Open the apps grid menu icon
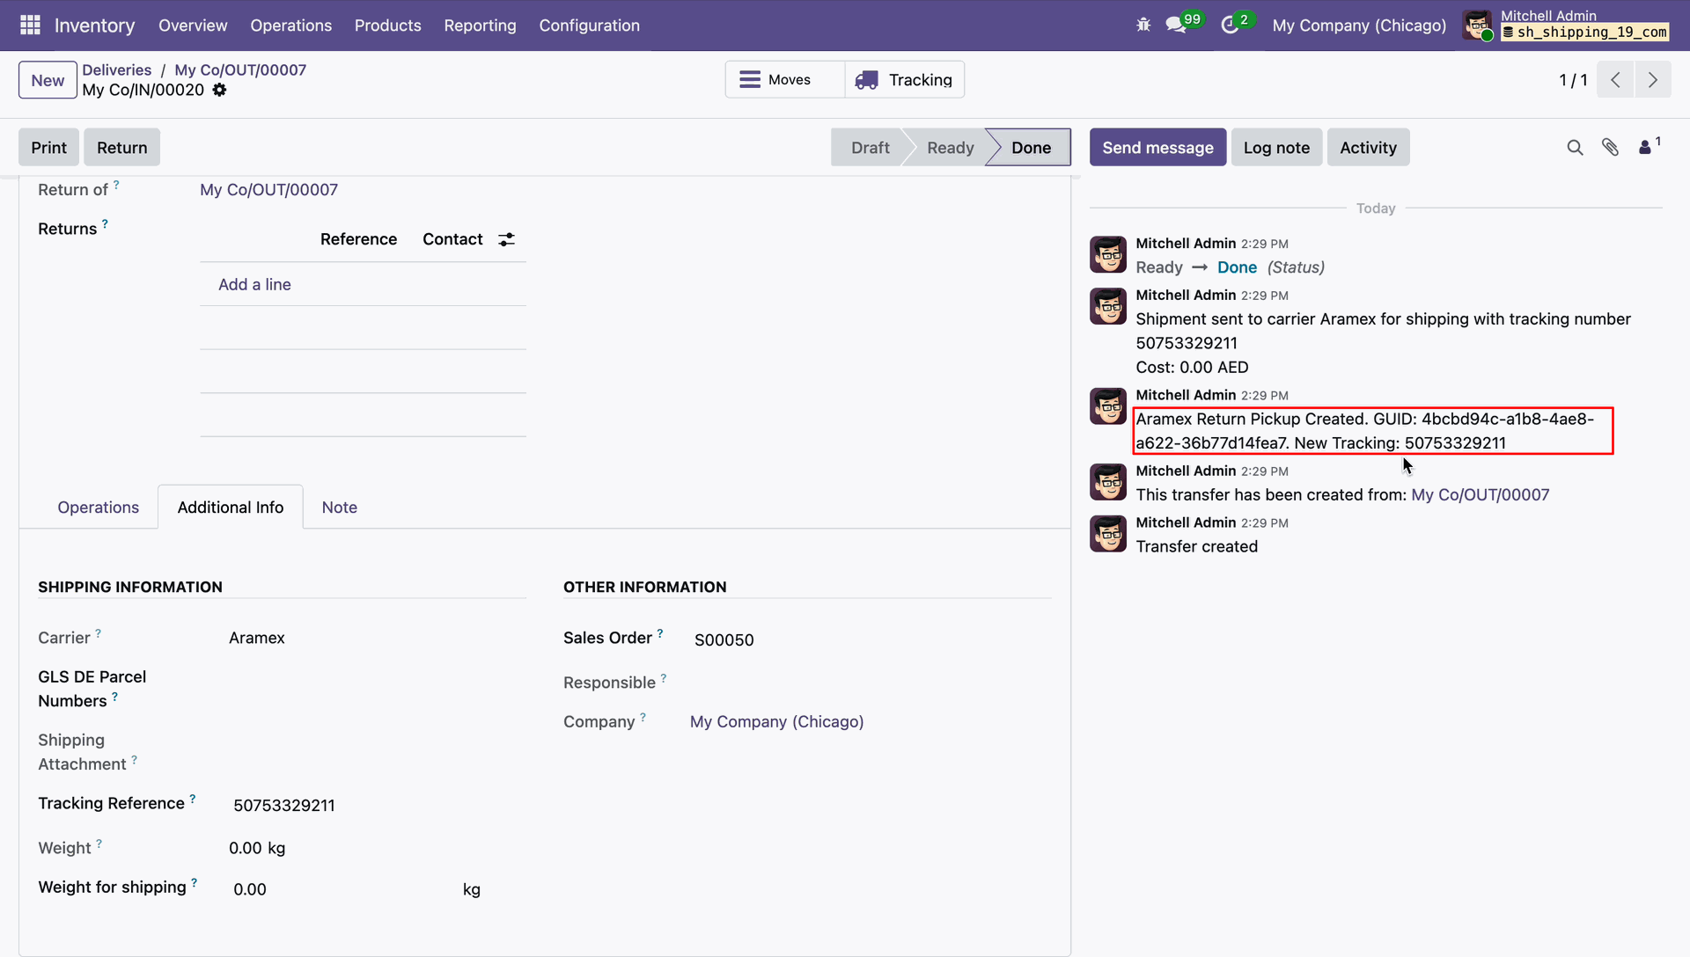This screenshot has height=957, width=1690. [30, 25]
